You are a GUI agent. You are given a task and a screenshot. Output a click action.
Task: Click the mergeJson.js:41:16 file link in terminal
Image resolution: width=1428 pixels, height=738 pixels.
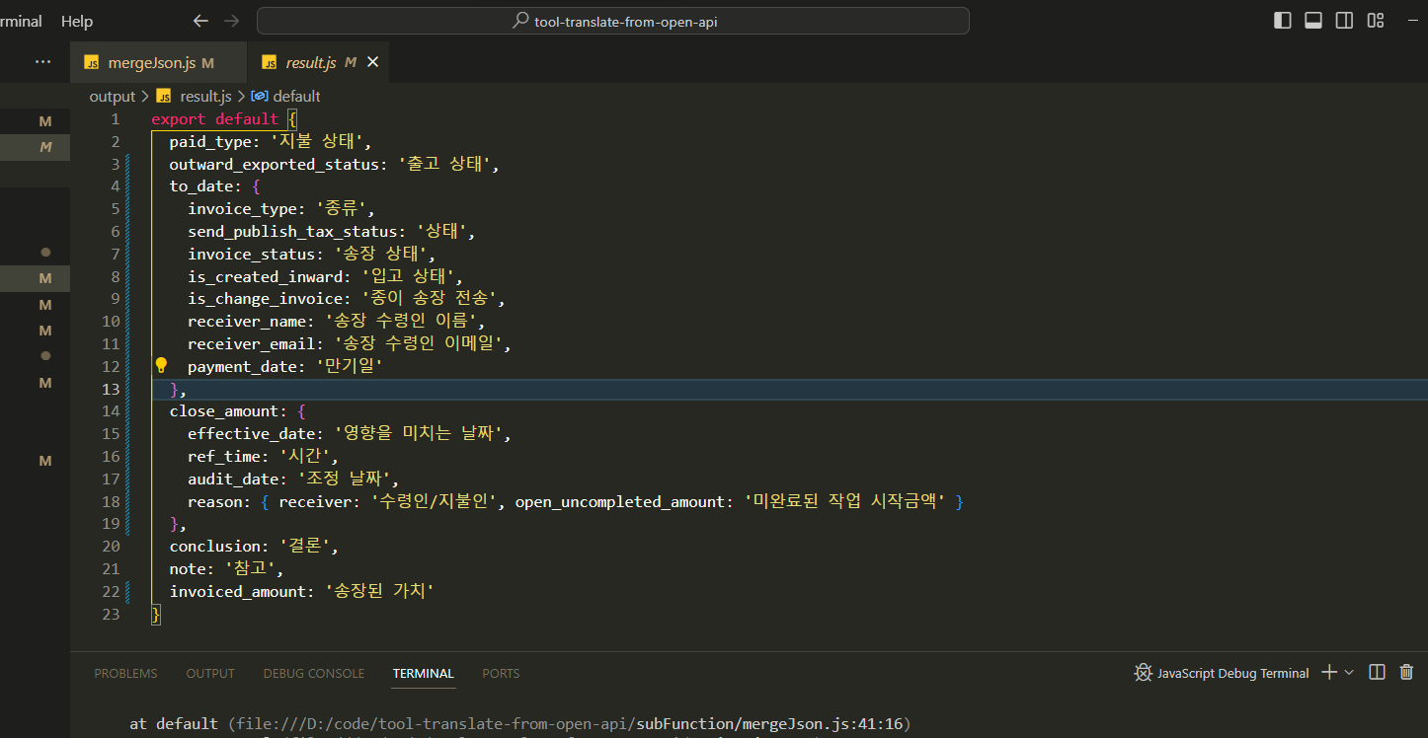771,723
